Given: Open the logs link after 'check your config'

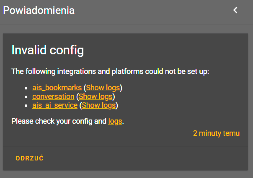Looking at the screenshot, I should [x=115, y=122].
